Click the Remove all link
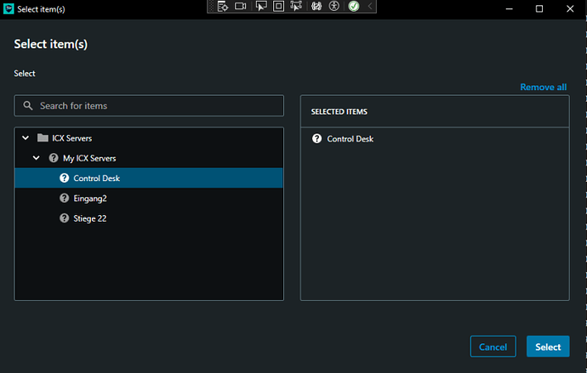 [x=543, y=88]
